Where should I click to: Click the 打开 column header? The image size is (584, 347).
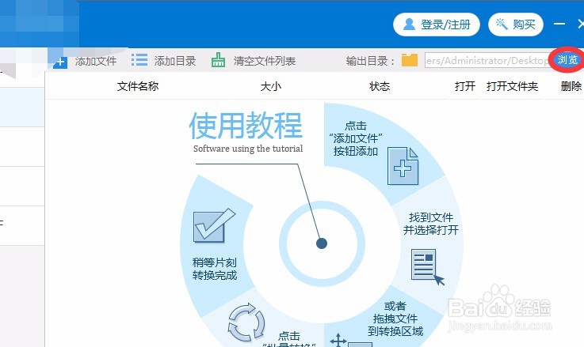465,86
